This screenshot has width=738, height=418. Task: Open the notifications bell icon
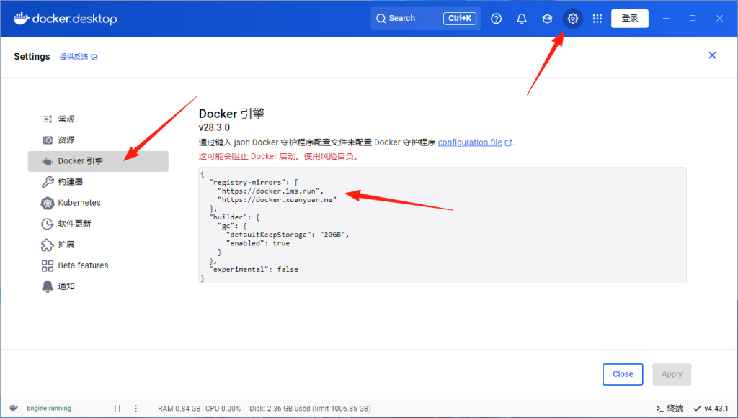click(521, 18)
